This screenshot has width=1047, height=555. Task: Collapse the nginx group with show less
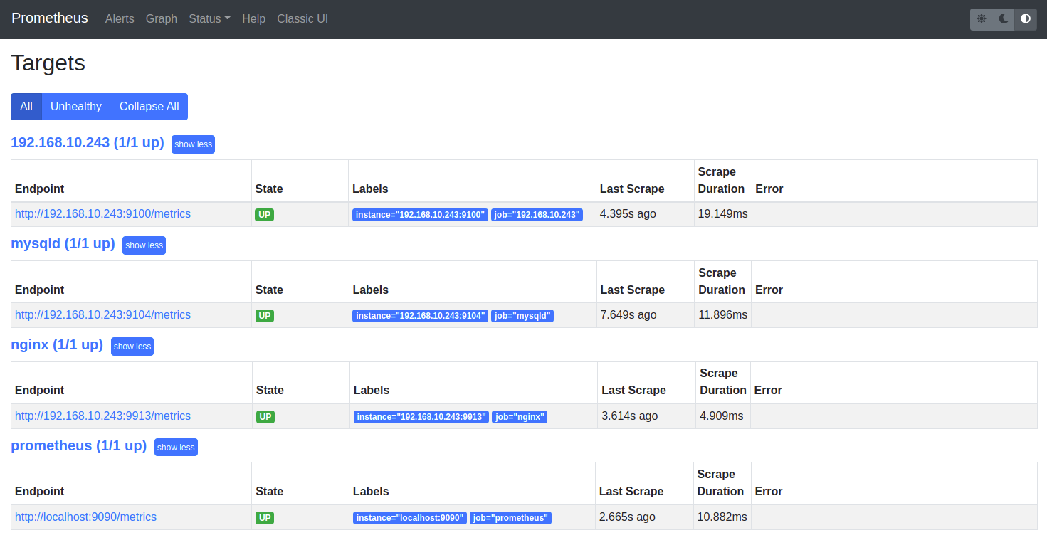(132, 347)
